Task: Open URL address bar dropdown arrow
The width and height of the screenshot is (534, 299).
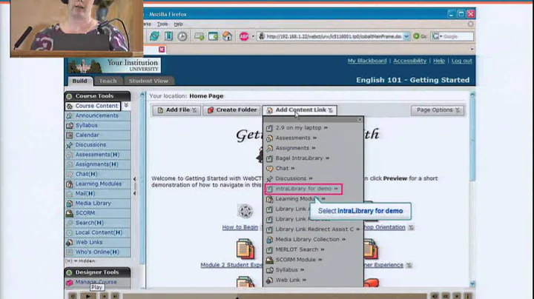Action: [406, 36]
